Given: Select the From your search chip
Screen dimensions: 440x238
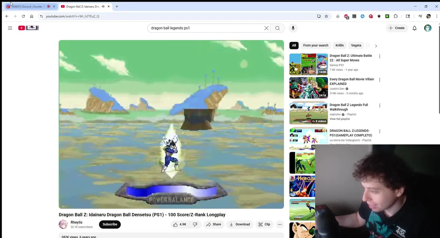Looking at the screenshot, I should click(x=316, y=45).
